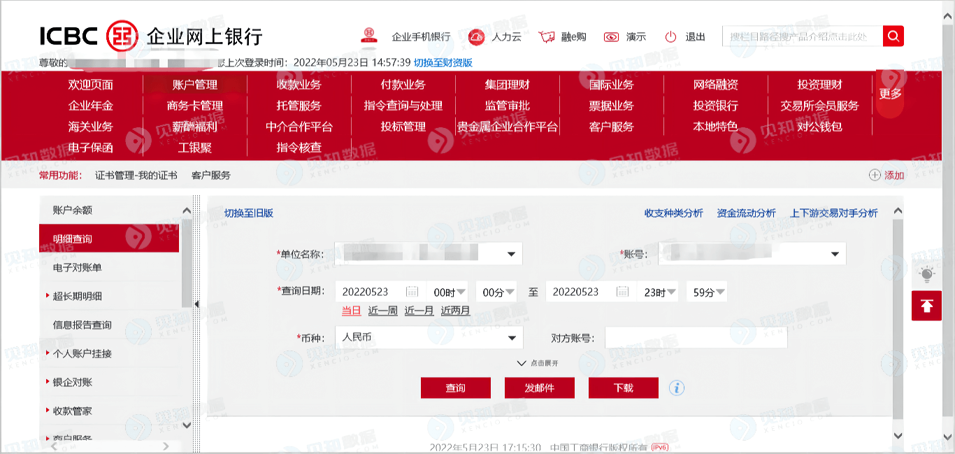Open the 单位名称 dropdown
955x454 pixels.
429,254
